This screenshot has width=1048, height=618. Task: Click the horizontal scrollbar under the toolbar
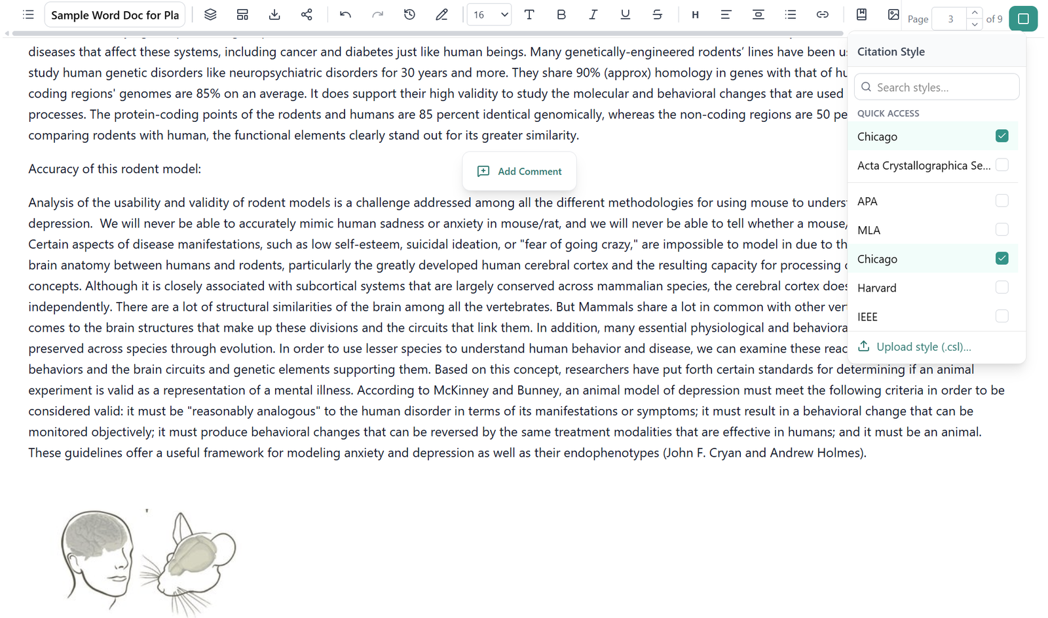(x=428, y=33)
